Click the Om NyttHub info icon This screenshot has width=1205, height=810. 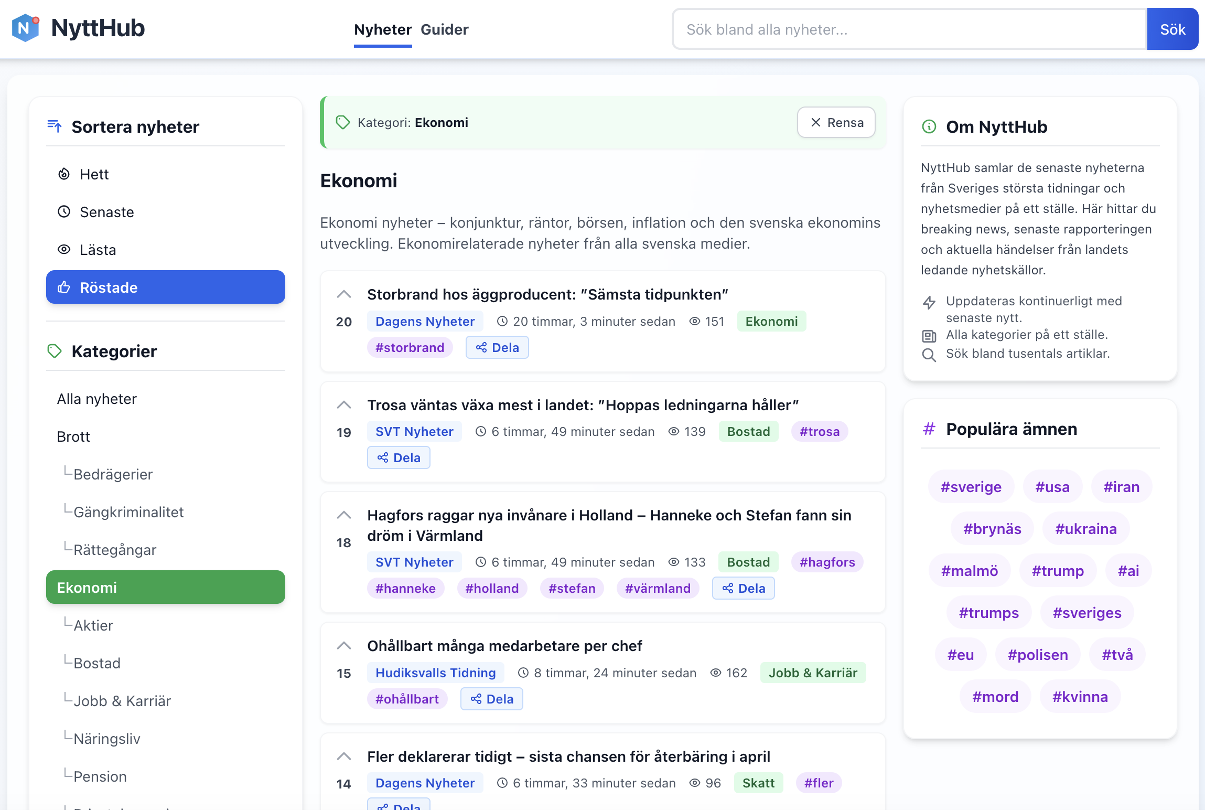click(929, 126)
